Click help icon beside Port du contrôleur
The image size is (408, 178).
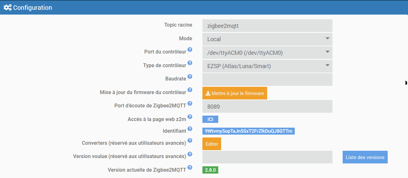[x=190, y=50]
